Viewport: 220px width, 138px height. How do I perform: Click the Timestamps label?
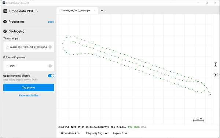[11, 38]
